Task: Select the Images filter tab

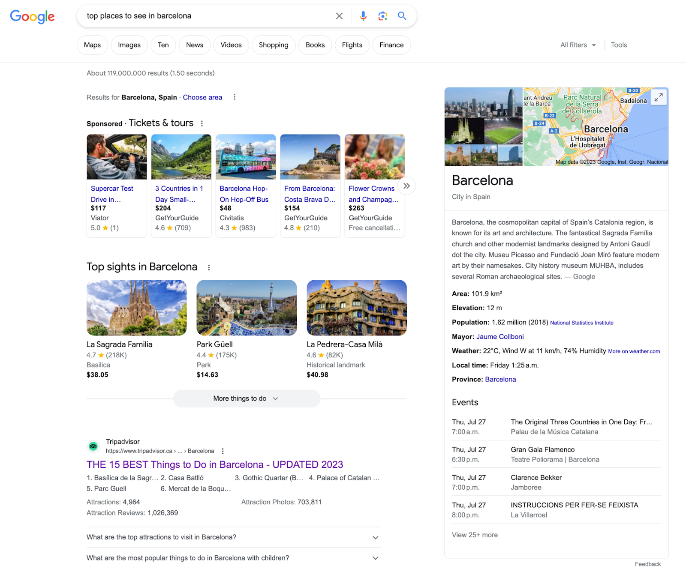Action: click(129, 45)
